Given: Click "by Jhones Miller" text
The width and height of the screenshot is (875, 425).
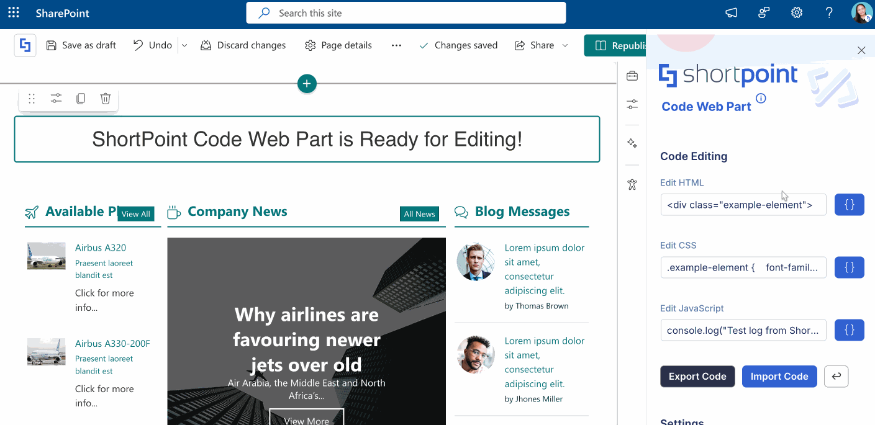Looking at the screenshot, I should 534,399.
